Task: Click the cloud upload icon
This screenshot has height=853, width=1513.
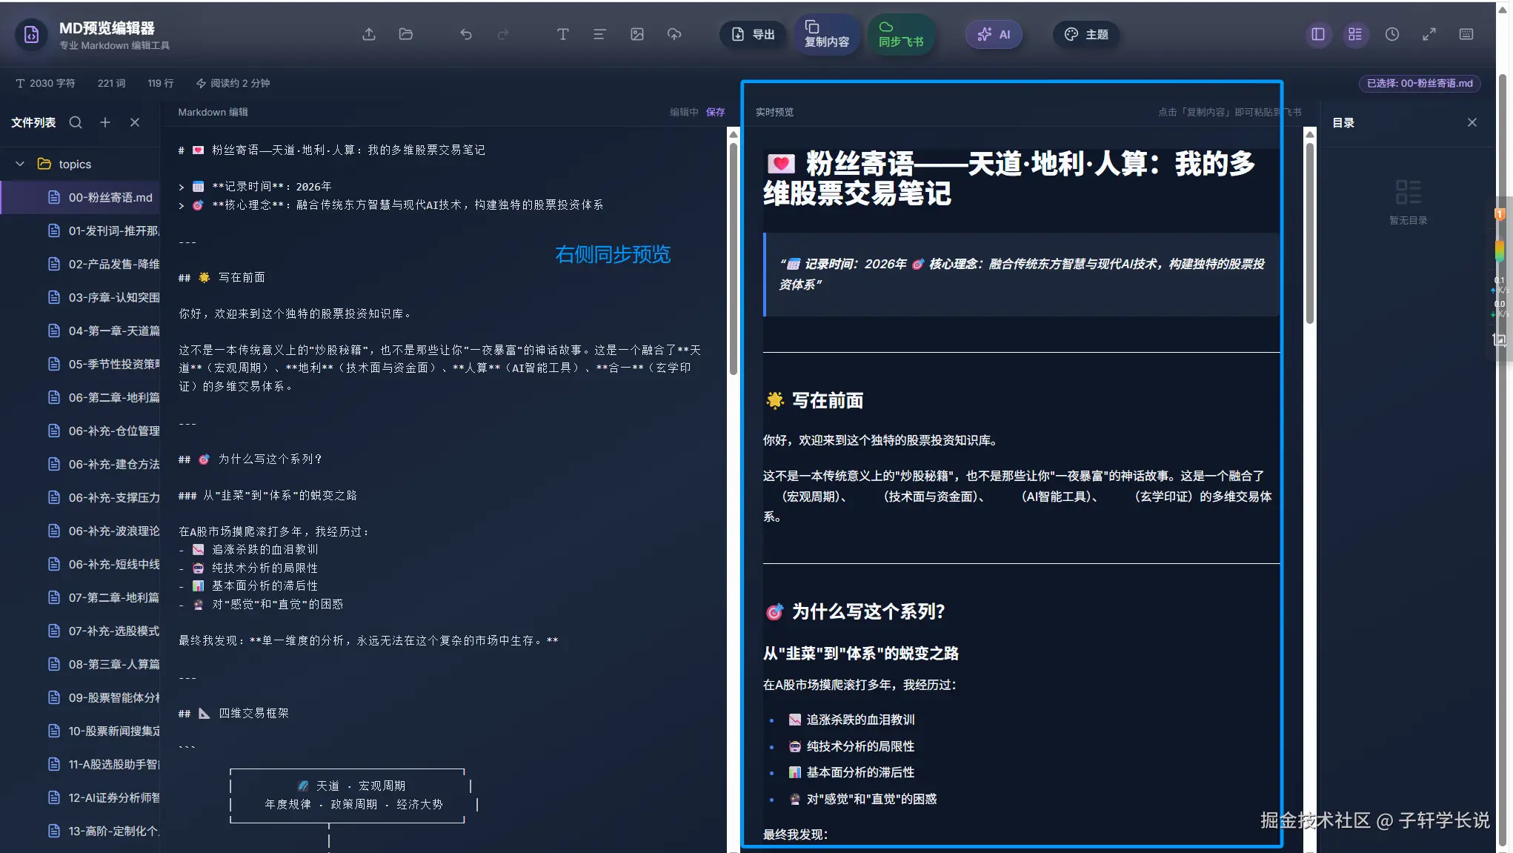Action: click(674, 34)
